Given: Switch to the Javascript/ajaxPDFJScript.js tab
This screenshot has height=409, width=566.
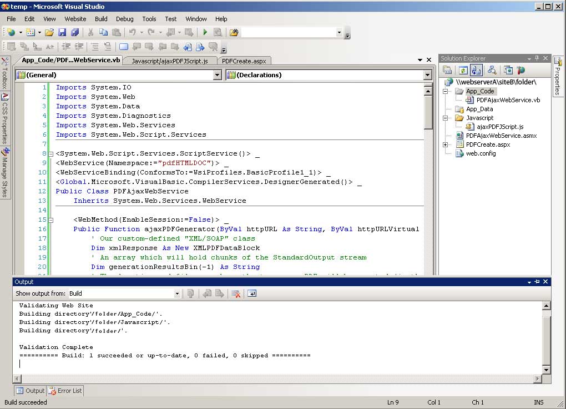Looking at the screenshot, I should (x=170, y=61).
